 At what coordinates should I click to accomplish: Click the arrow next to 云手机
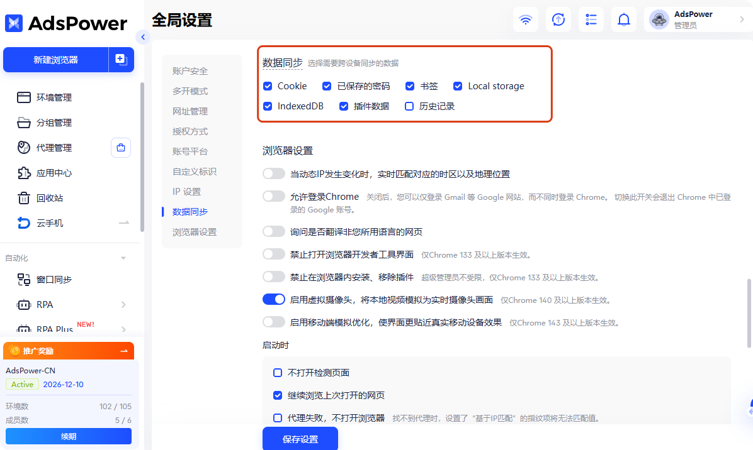(124, 223)
